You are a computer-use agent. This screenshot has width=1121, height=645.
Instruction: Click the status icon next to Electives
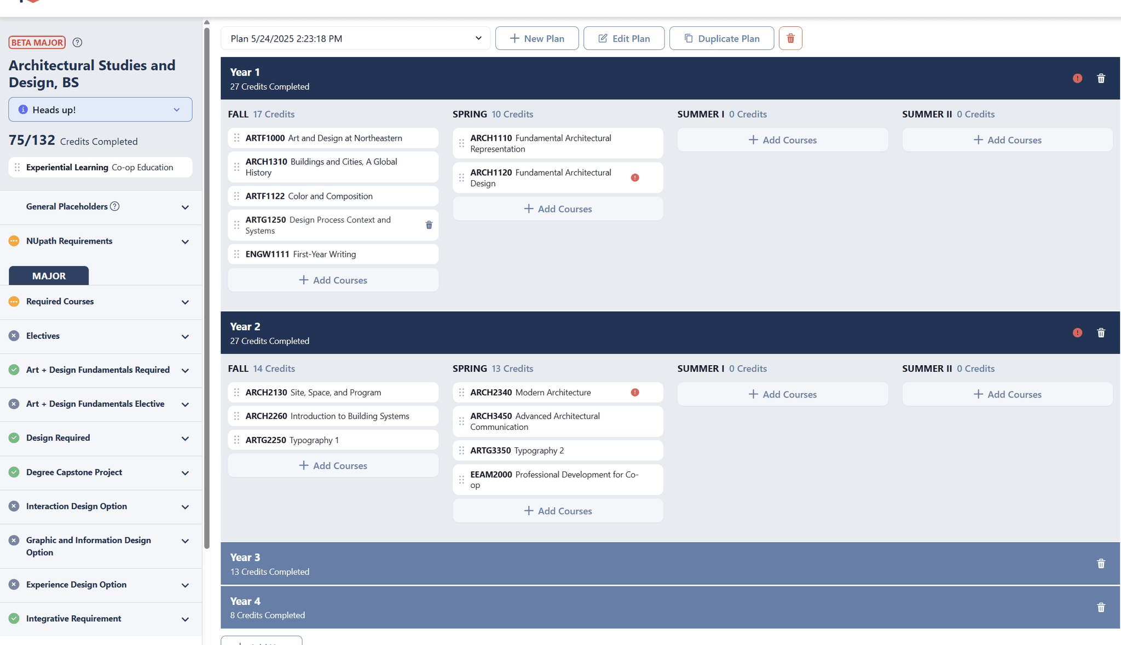(x=14, y=336)
